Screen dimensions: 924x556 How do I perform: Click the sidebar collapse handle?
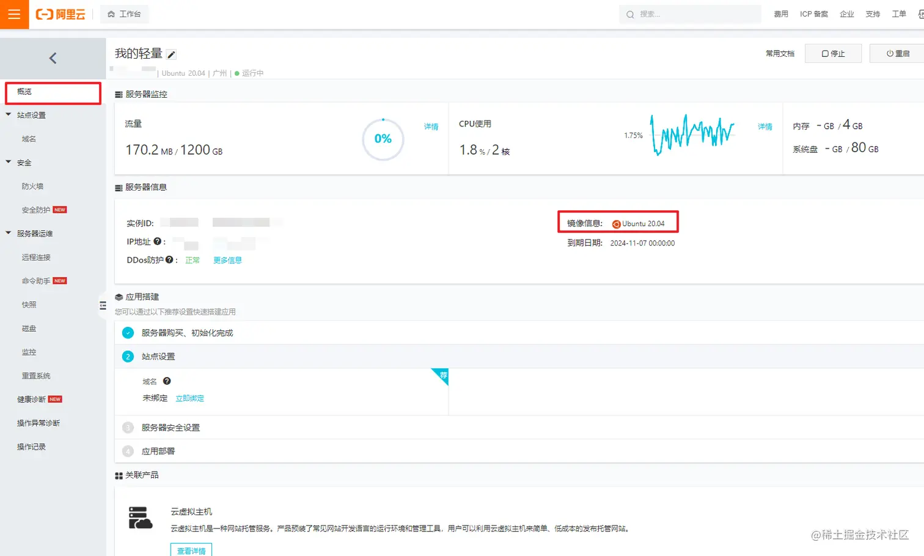pos(103,305)
